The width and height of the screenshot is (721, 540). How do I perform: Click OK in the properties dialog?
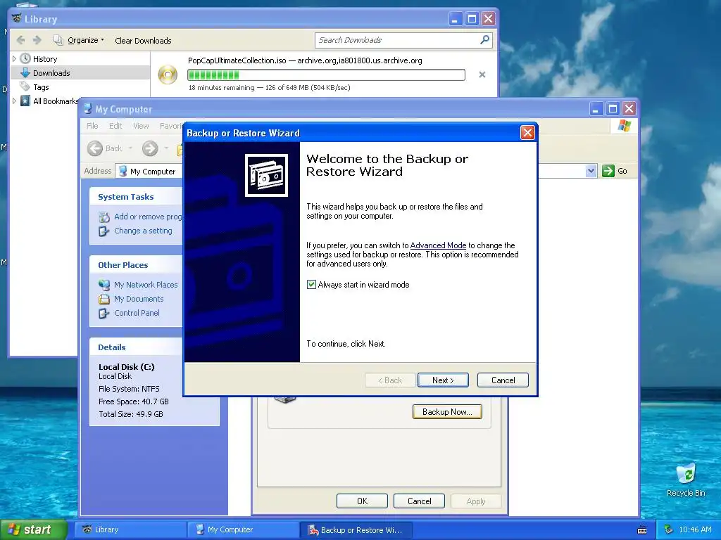tap(362, 501)
